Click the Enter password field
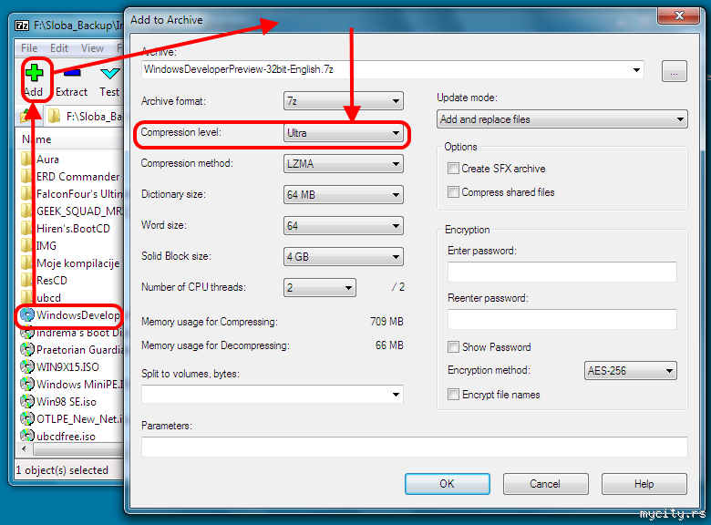 pos(562,272)
